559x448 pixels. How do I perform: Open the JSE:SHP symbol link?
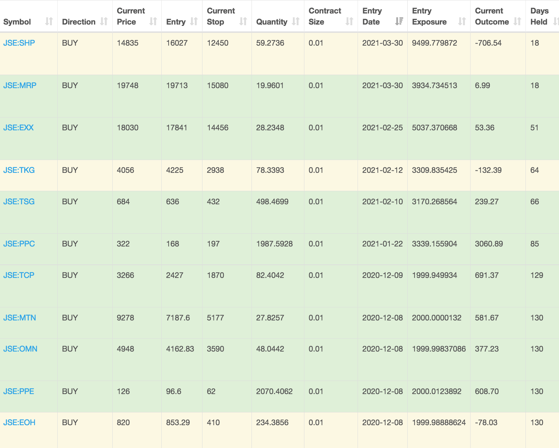click(19, 43)
